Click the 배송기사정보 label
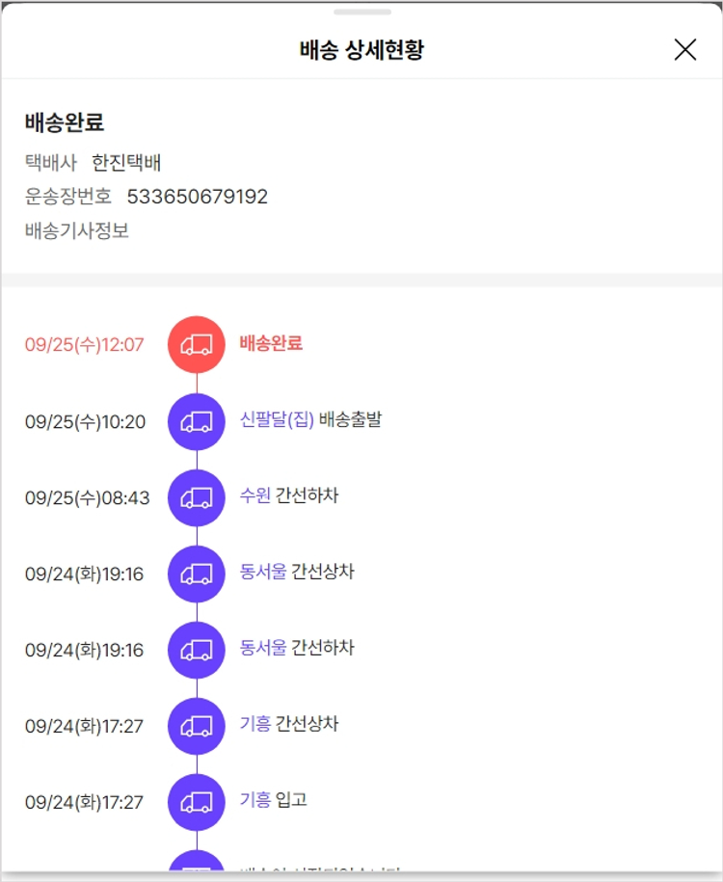This screenshot has width=723, height=882. 77,231
